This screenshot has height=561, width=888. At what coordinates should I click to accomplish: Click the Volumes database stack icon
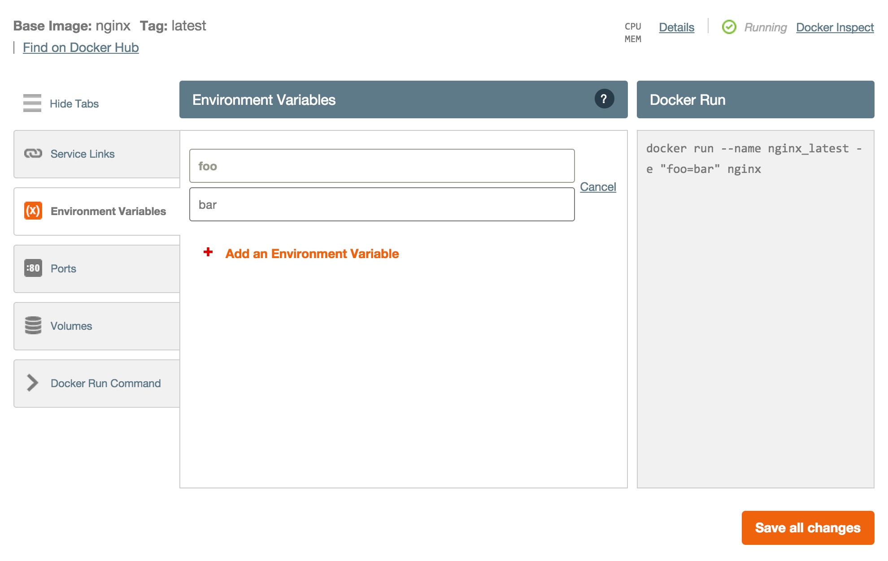click(x=33, y=325)
